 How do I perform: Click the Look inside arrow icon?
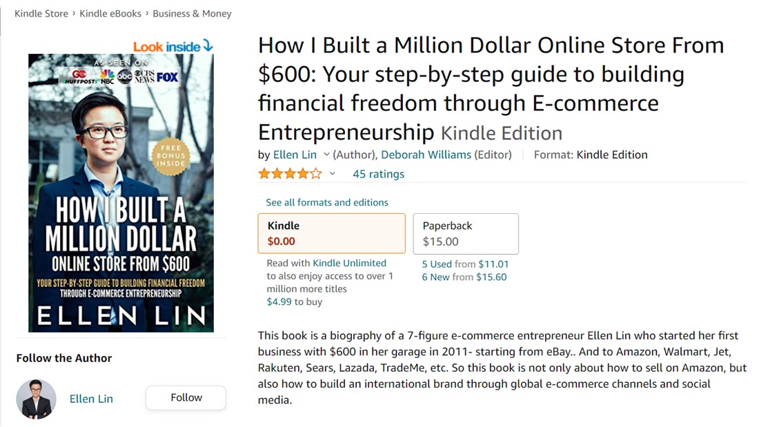tap(208, 46)
